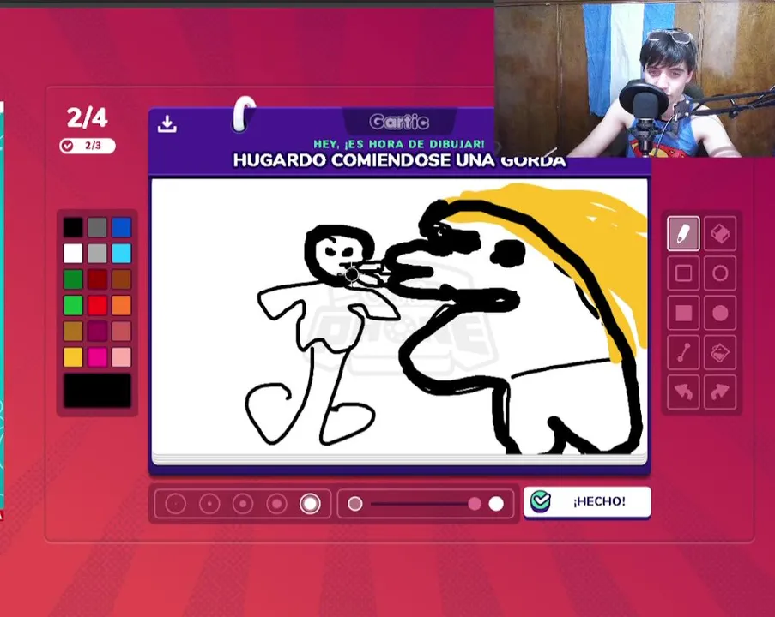
Task: Pick the bright red color swatch
Action: pyautogui.click(x=97, y=306)
